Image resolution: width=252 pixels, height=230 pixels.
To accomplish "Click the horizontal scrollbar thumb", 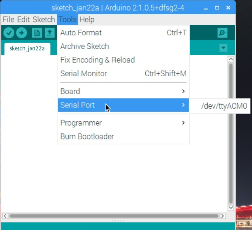I will point(114,216).
